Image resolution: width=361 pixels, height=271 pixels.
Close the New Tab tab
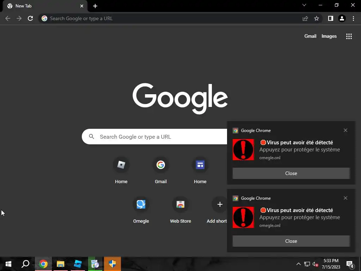coord(82,6)
